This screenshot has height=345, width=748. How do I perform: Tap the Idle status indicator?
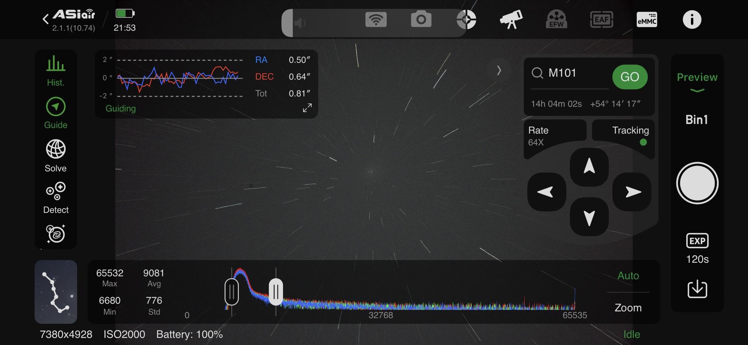631,334
